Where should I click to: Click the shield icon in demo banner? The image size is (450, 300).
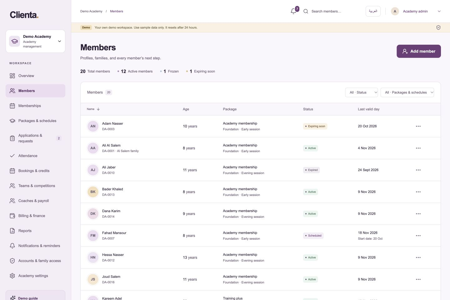438,27
